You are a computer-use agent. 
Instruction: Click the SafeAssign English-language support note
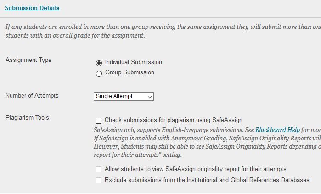(x=174, y=130)
